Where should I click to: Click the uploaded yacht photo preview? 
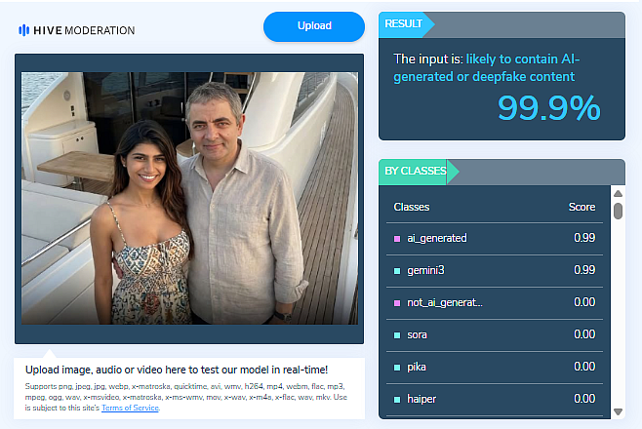(x=189, y=198)
